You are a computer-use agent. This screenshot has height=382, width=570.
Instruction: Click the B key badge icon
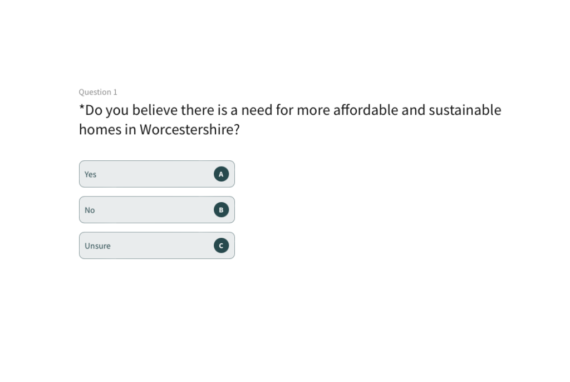click(221, 209)
